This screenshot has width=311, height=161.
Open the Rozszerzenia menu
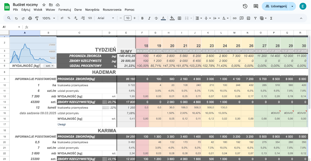(112, 10)
